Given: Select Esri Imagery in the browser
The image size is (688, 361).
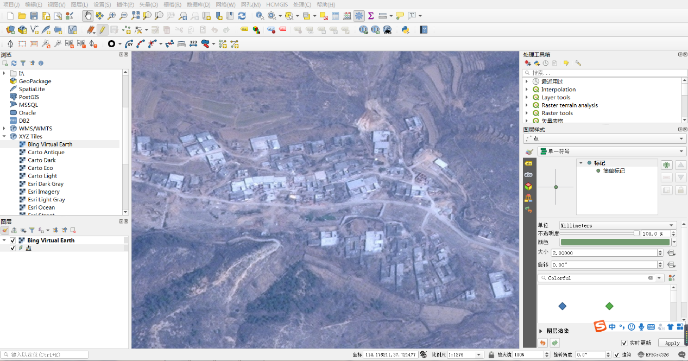Looking at the screenshot, I should coord(43,192).
